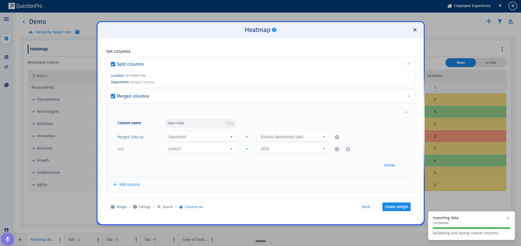Screen dimensions: 521x246
Task: Open the Location field dropdown
Action: (200, 149)
